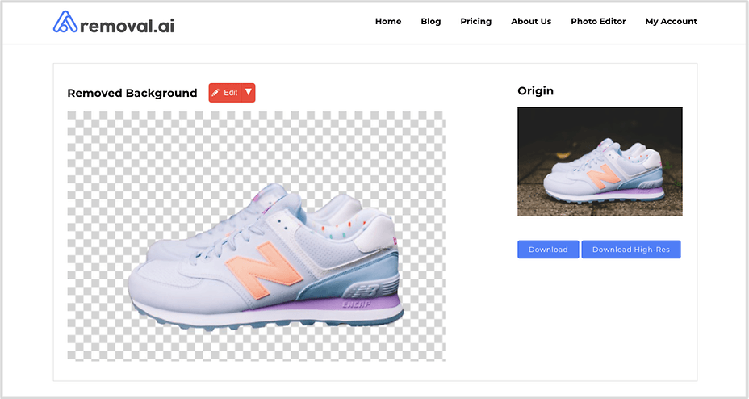
Task: Click the red Edit button
Action: (225, 93)
